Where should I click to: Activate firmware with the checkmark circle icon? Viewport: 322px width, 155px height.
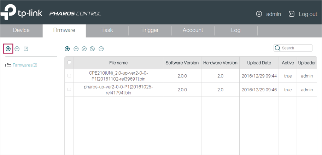tap(84, 49)
